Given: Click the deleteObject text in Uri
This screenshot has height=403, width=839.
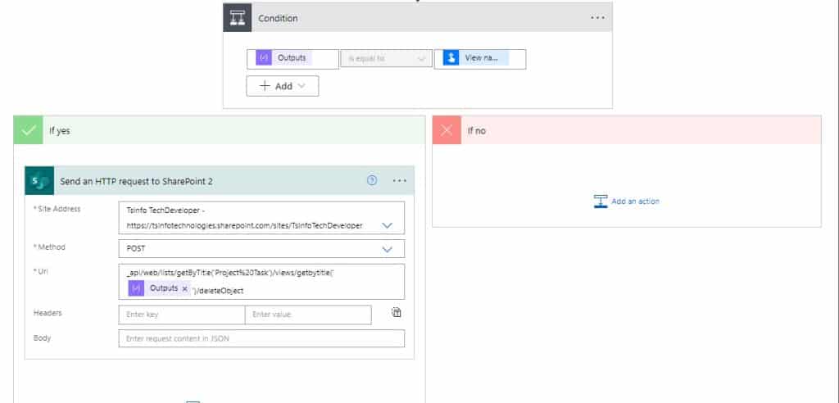Looking at the screenshot, I should pyautogui.click(x=220, y=290).
